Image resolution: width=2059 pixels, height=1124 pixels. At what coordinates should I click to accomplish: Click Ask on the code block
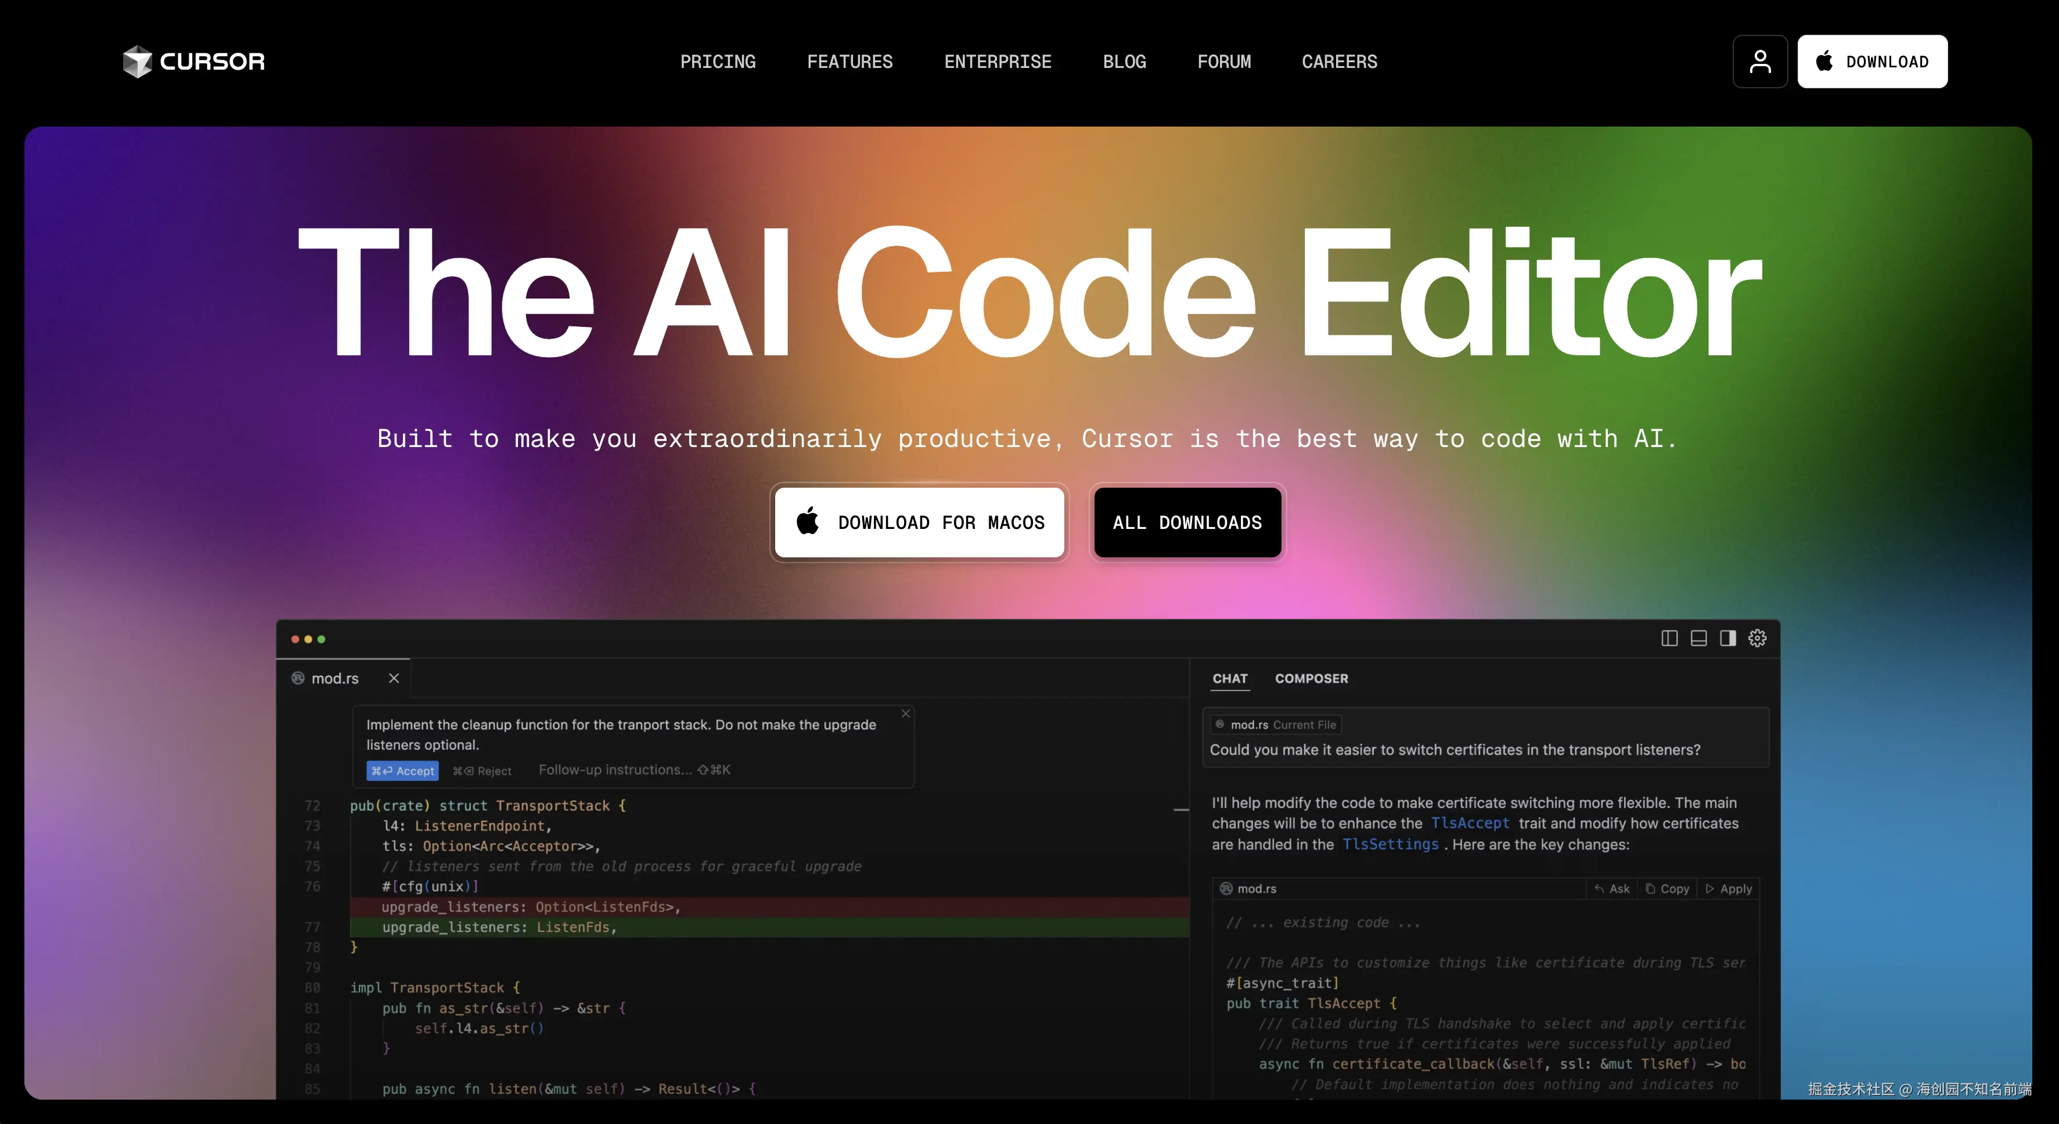coord(1612,889)
